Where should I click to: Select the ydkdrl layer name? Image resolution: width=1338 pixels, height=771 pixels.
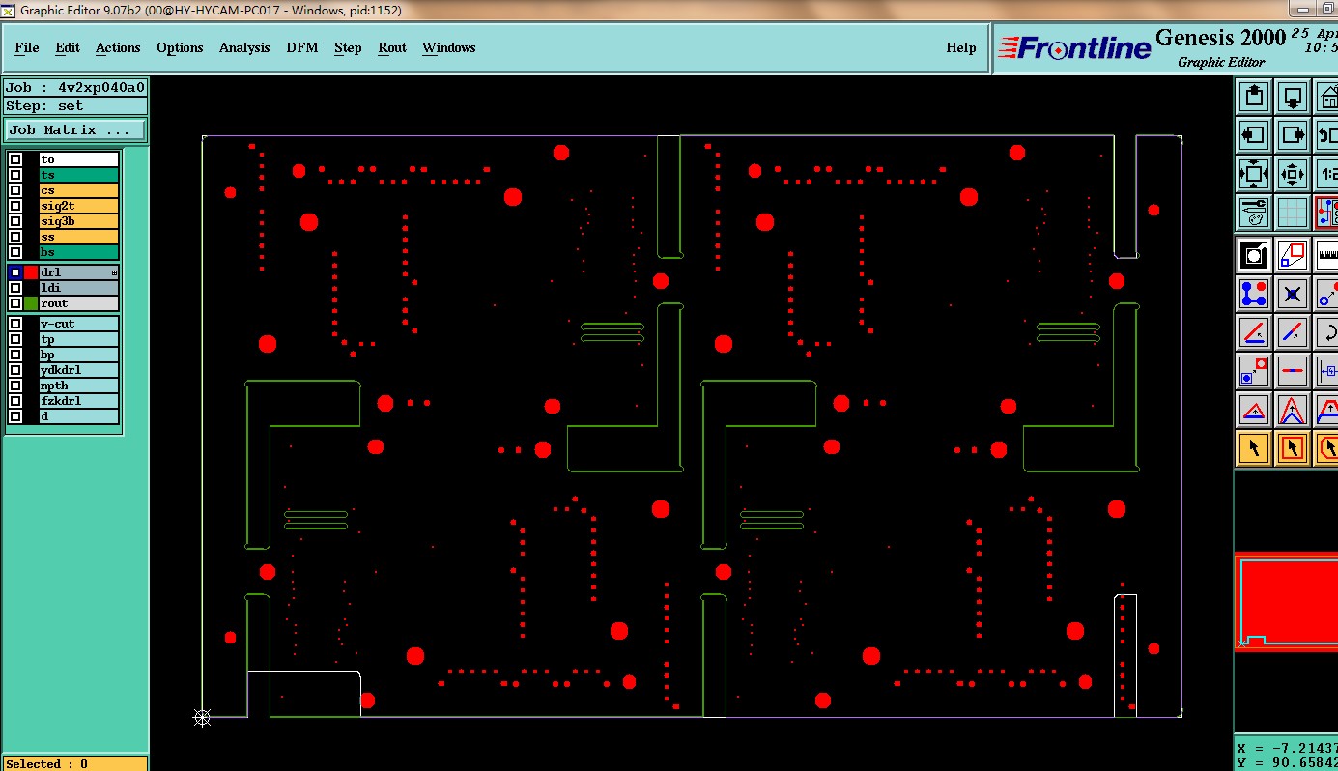tap(78, 370)
